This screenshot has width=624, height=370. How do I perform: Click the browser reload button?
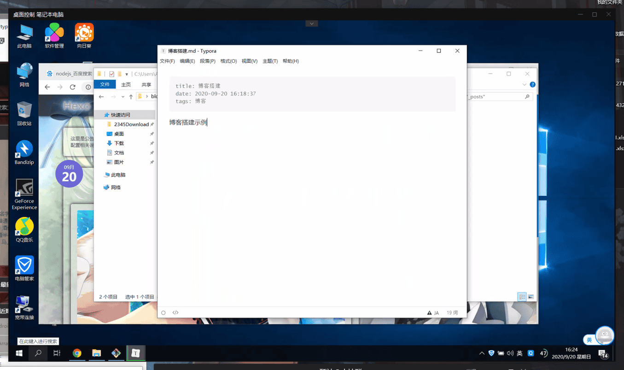(73, 87)
